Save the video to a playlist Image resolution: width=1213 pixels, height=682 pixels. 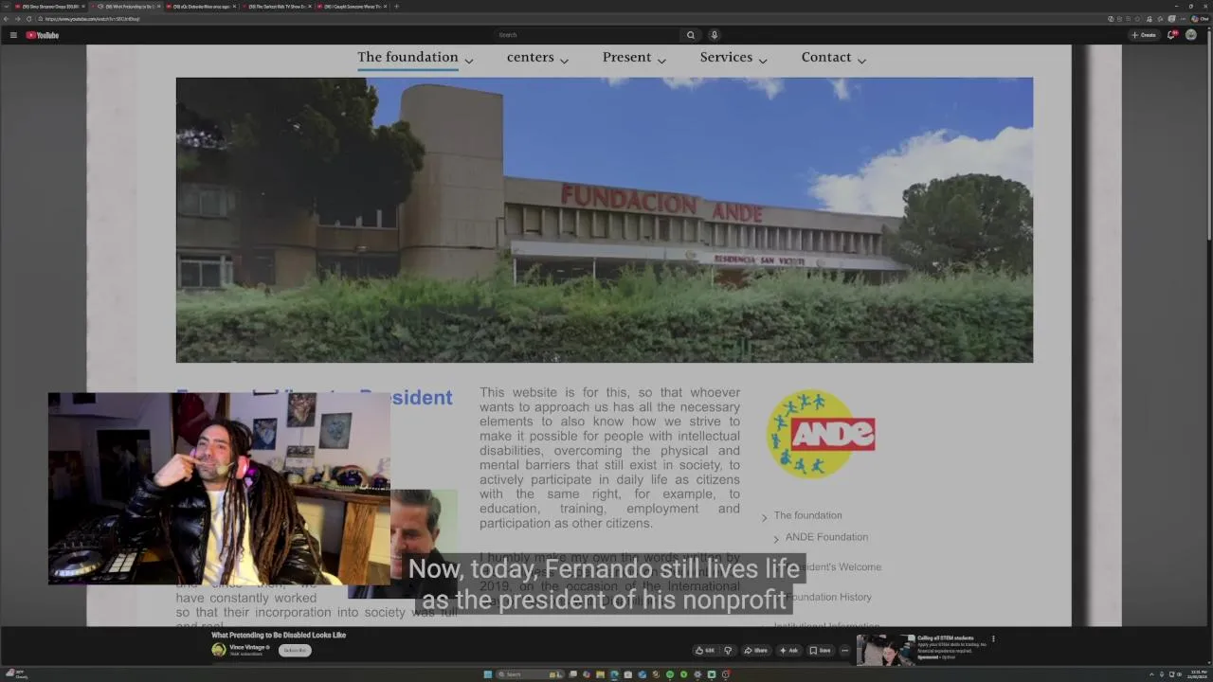point(821,651)
